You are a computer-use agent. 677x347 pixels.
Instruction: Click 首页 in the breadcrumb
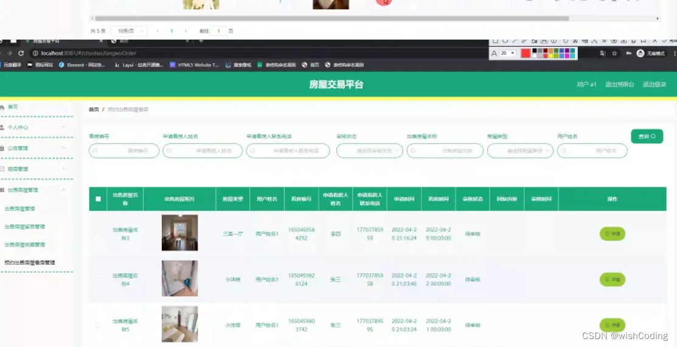click(x=94, y=110)
